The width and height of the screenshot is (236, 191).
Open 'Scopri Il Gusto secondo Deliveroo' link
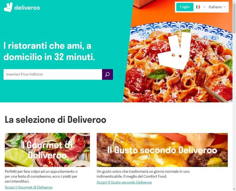(x=124, y=182)
